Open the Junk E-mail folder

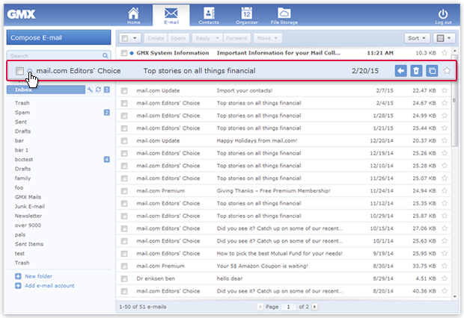click(x=30, y=206)
